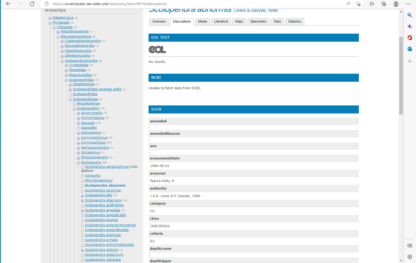Activate Read aloud in the address bar
Viewport: 416px width, 263px height.
click(x=348, y=4)
